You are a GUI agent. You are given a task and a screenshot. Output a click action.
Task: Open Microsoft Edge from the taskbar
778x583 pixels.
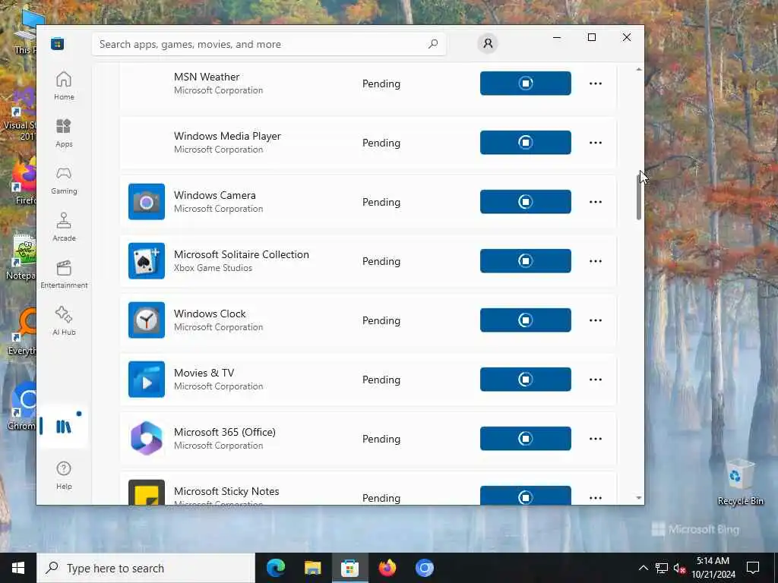tap(275, 568)
